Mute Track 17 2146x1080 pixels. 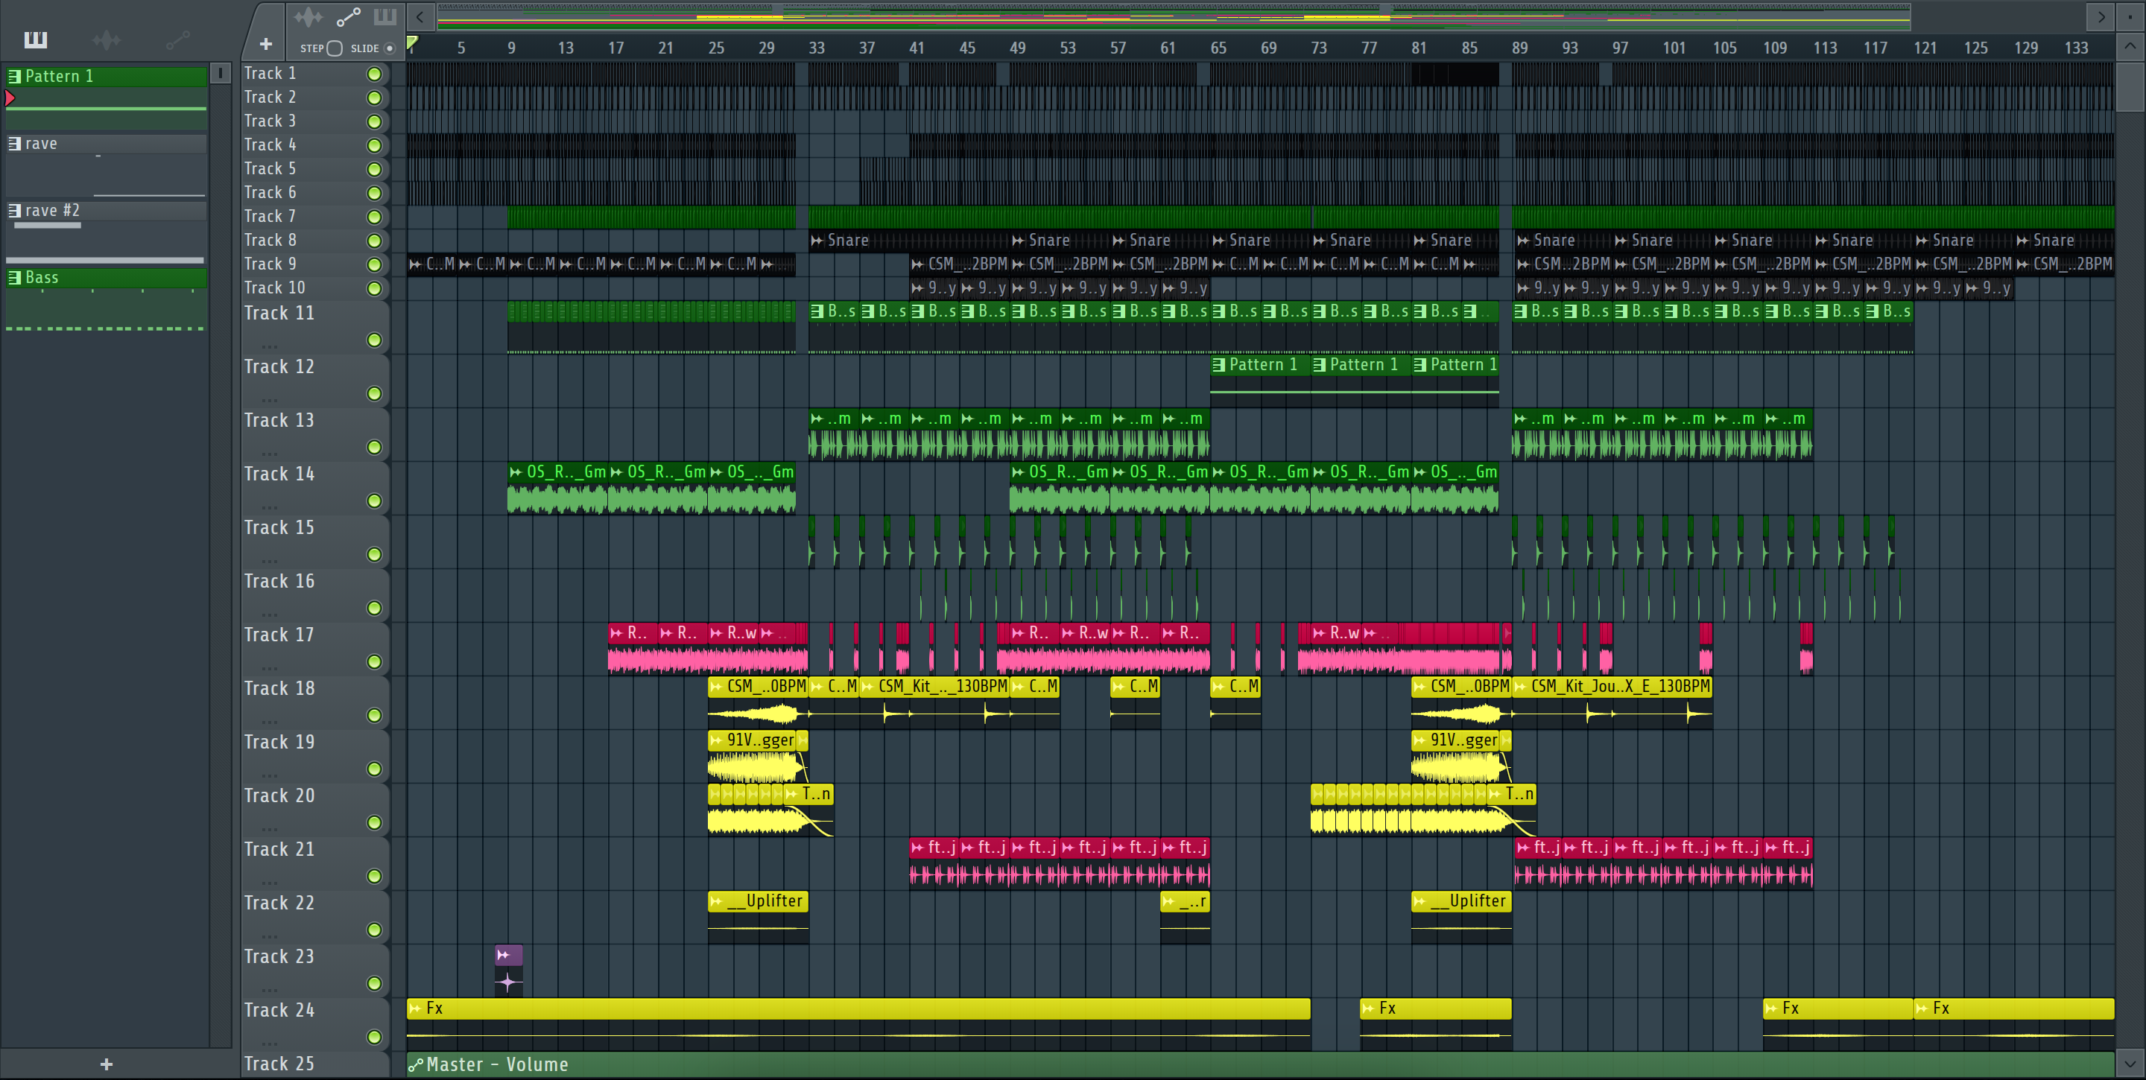point(375,661)
